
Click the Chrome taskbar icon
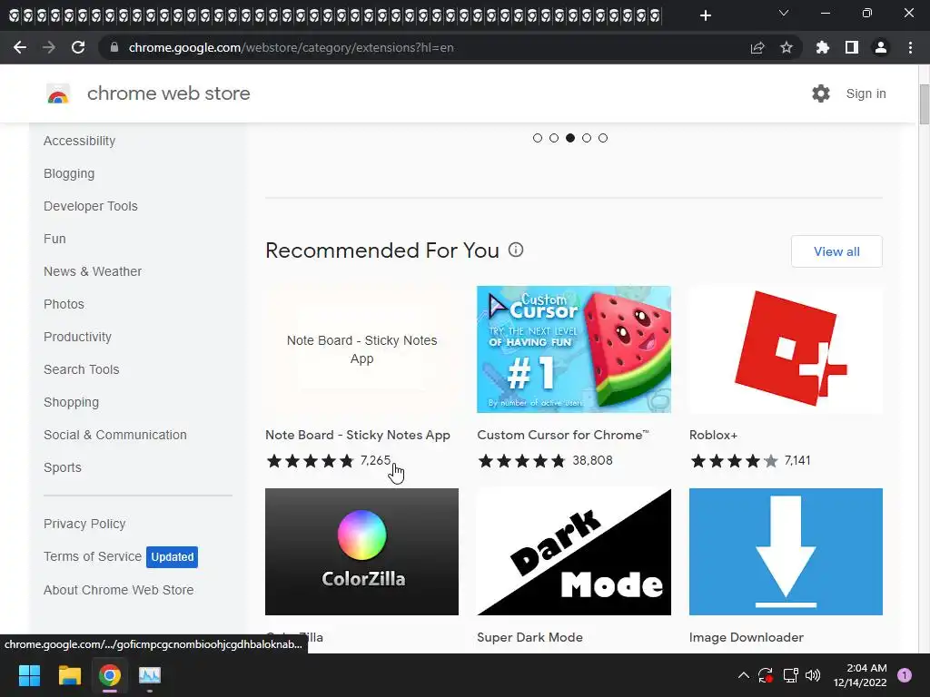(110, 675)
